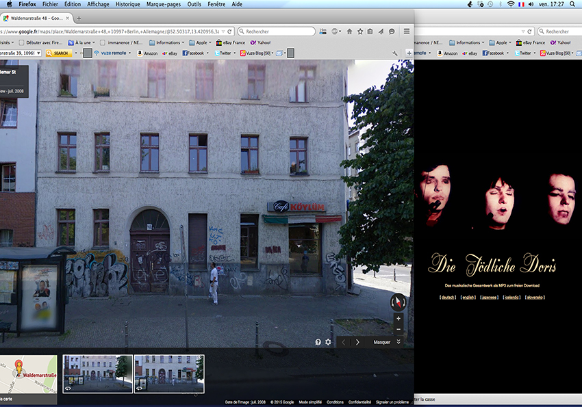
Task: Open Street View help icon
Action: (318, 342)
